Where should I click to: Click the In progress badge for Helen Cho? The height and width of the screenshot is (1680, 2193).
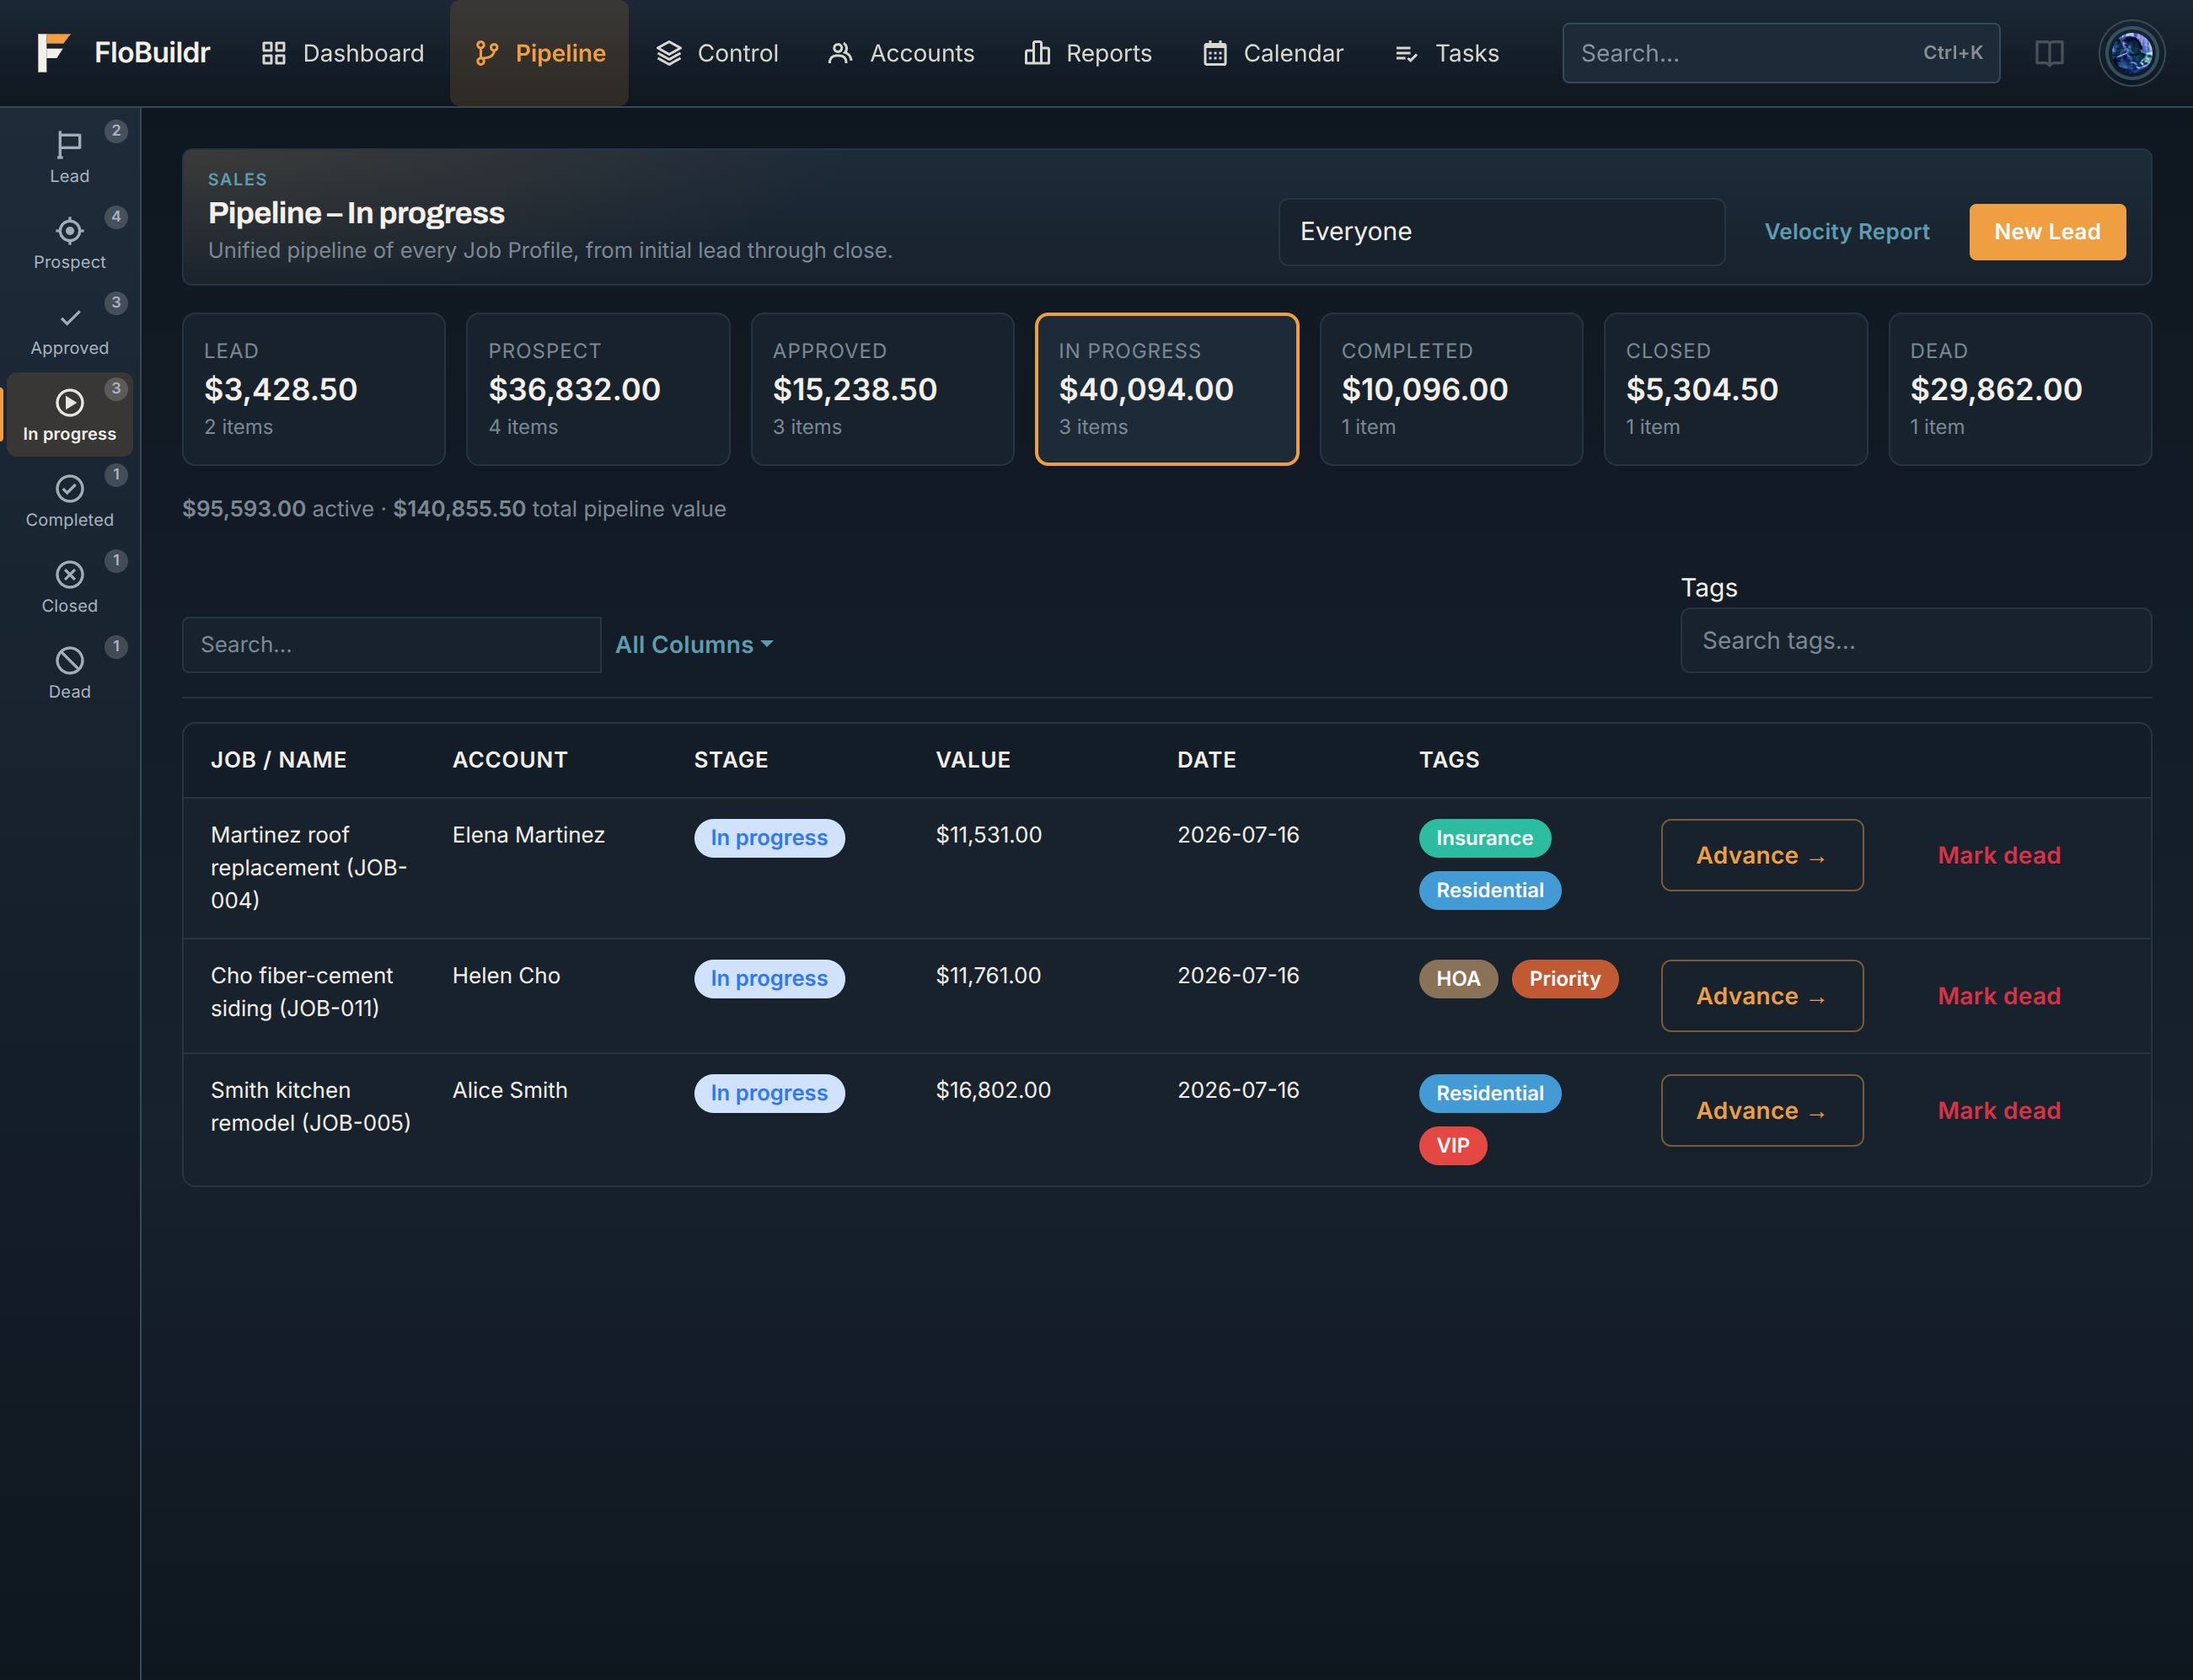click(x=769, y=978)
